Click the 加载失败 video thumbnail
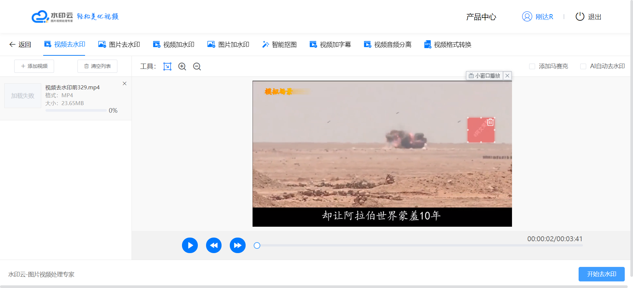633x288 pixels. 23,96
